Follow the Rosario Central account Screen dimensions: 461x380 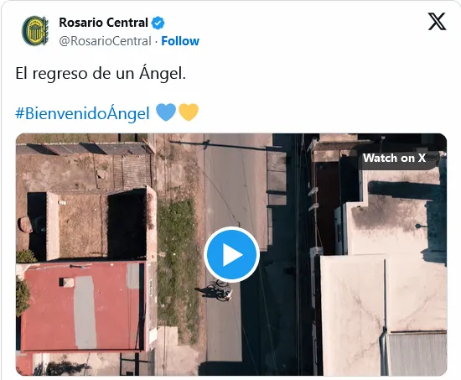[180, 41]
